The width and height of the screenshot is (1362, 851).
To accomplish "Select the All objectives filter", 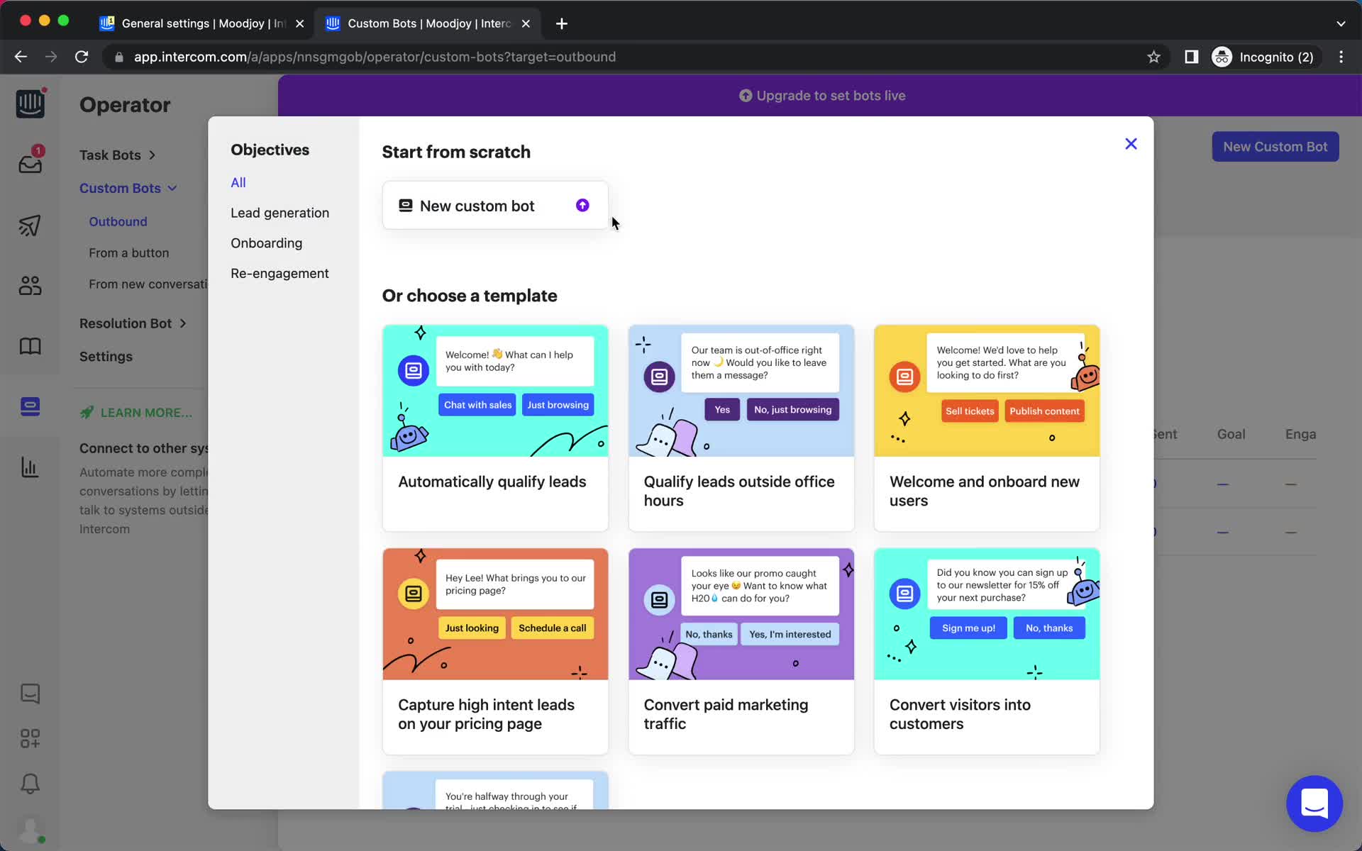I will coord(238,182).
